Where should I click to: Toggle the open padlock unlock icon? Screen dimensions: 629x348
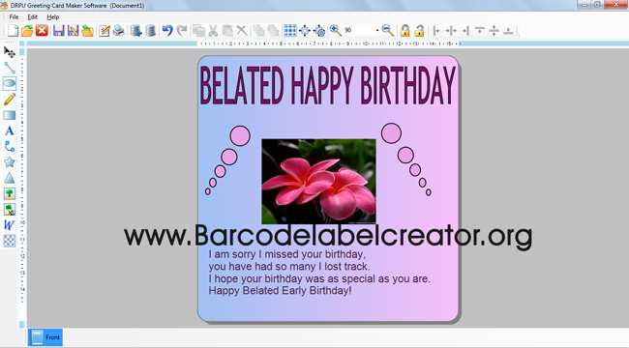pyautogui.click(x=419, y=31)
